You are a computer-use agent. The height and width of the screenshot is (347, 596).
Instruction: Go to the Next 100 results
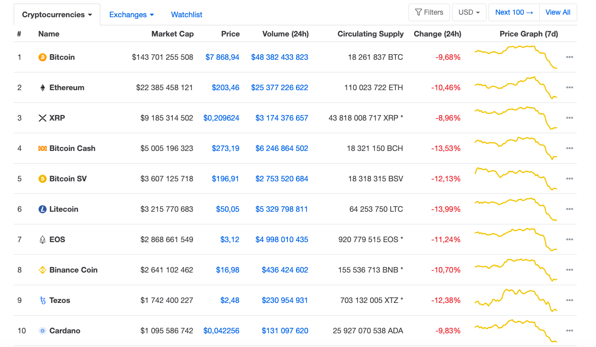click(514, 12)
